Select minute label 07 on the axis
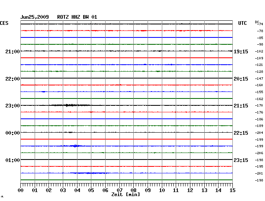This screenshot has height=201, width=265. pos(119,190)
